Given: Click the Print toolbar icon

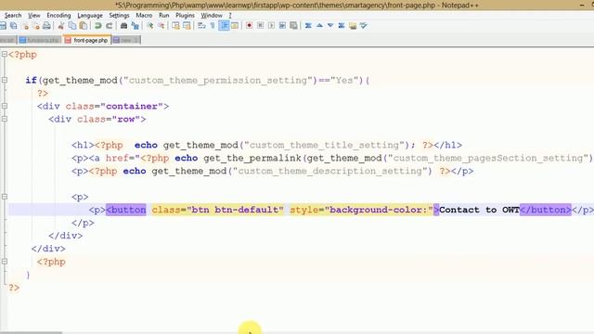Looking at the screenshot, I should [46, 26].
